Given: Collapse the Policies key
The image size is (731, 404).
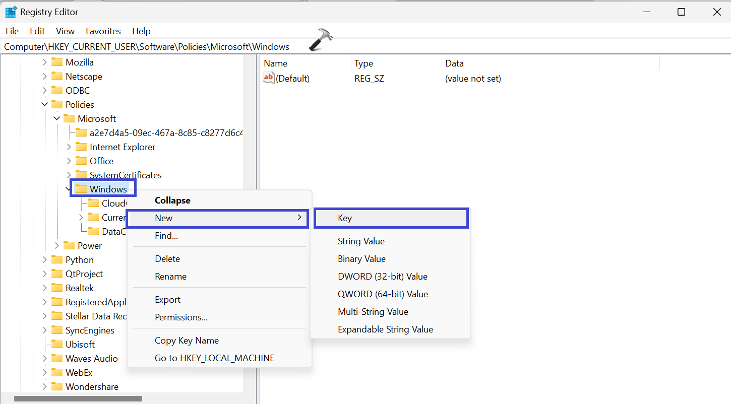Looking at the screenshot, I should pyautogui.click(x=44, y=105).
